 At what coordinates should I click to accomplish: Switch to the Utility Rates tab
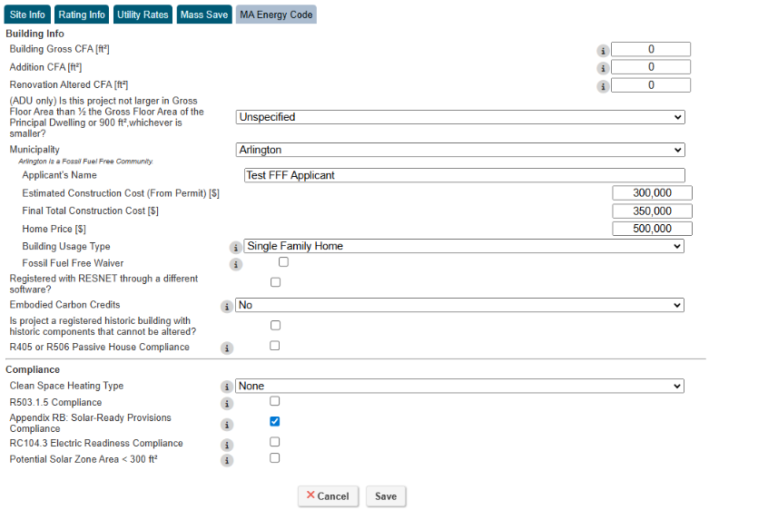point(143,15)
